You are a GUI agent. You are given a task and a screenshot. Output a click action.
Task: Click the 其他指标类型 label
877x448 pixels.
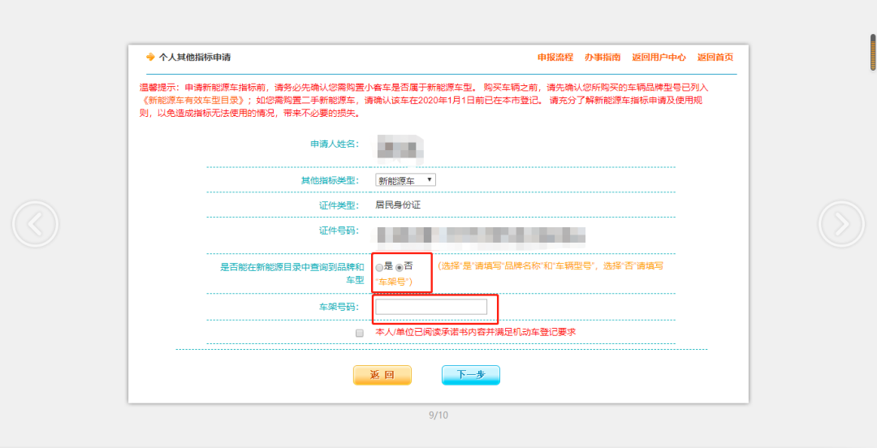pos(329,180)
